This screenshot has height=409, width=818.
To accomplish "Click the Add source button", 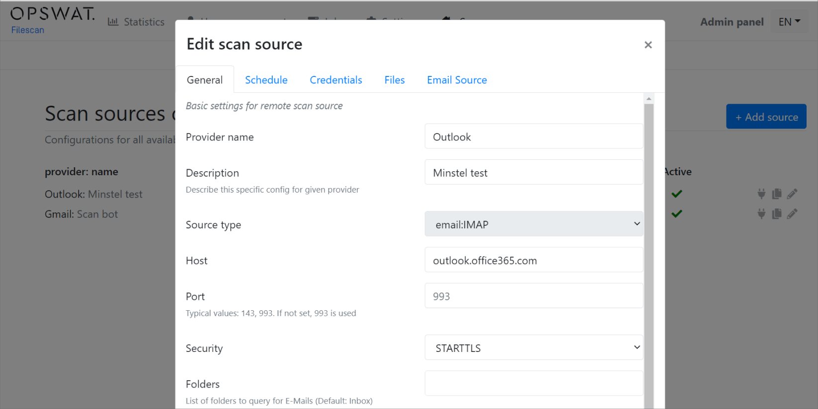I will [x=766, y=117].
